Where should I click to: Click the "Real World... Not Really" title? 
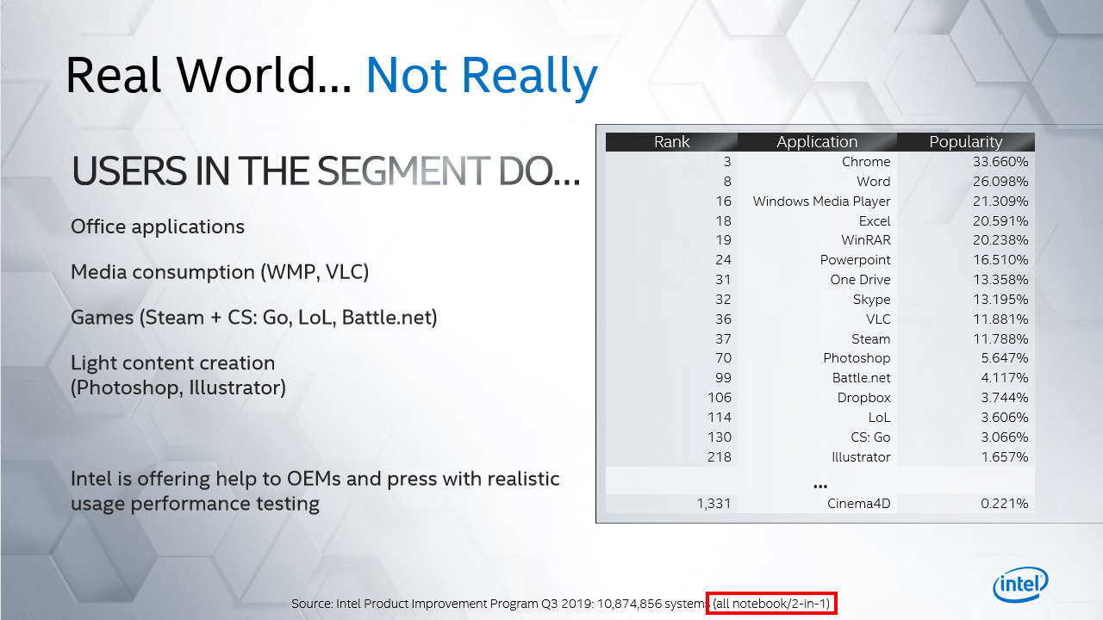click(x=331, y=75)
